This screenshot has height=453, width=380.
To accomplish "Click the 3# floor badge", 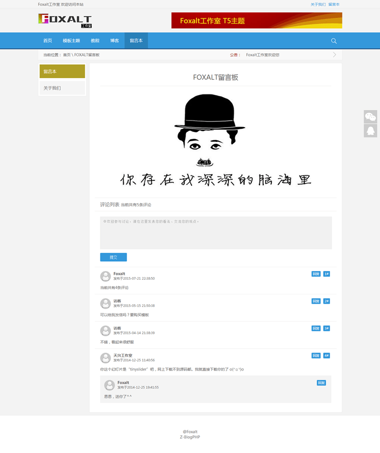I will point(327,328).
